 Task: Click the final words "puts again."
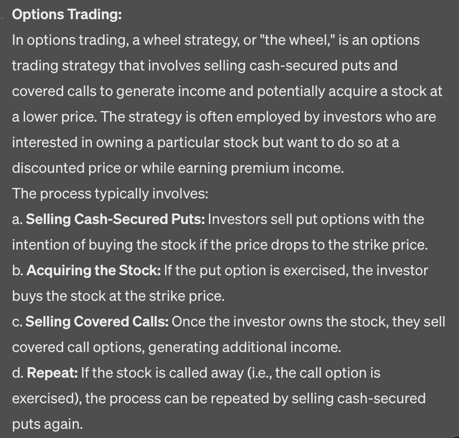point(48,425)
